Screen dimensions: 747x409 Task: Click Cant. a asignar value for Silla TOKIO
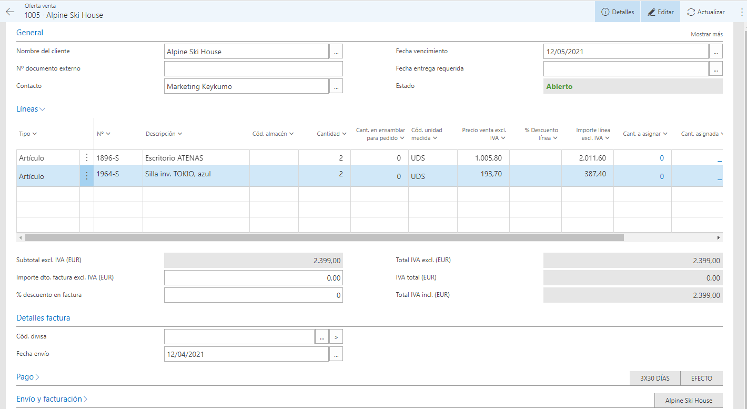(662, 176)
